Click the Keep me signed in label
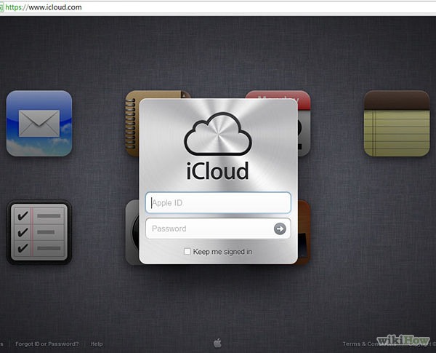The width and height of the screenshot is (436, 353). [x=222, y=252]
